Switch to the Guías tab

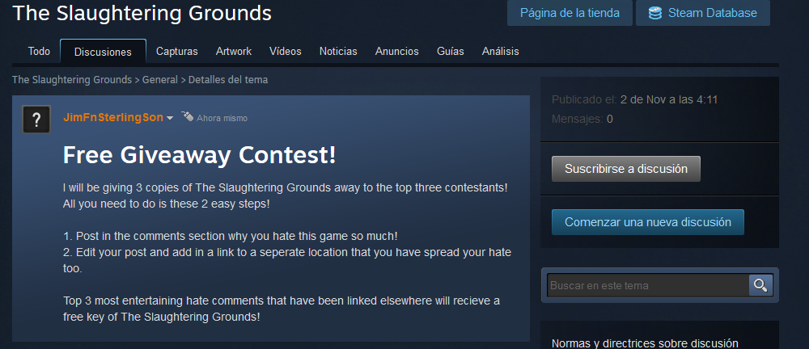coord(451,51)
